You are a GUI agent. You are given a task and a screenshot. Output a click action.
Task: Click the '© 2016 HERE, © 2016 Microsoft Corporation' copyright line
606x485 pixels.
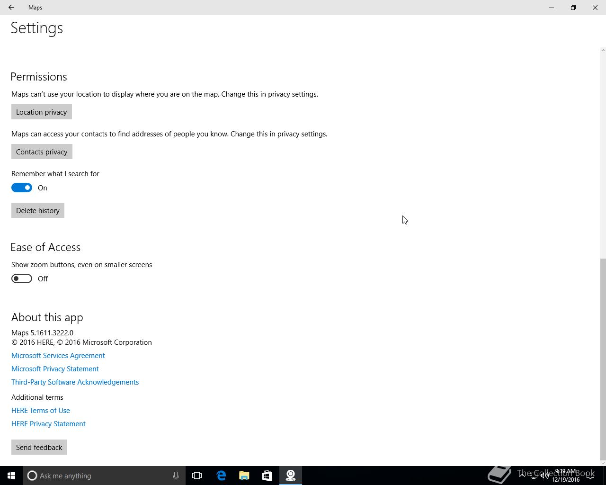click(81, 342)
